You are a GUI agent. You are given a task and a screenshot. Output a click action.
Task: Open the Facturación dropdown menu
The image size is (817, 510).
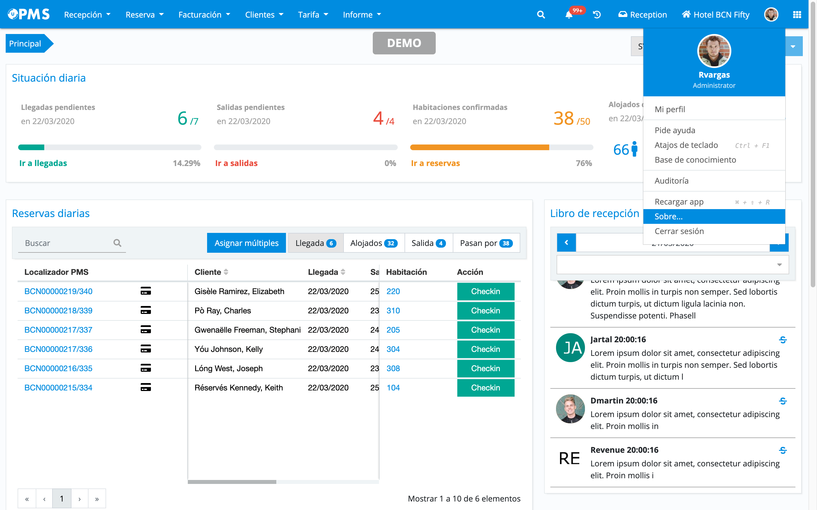[x=204, y=15]
